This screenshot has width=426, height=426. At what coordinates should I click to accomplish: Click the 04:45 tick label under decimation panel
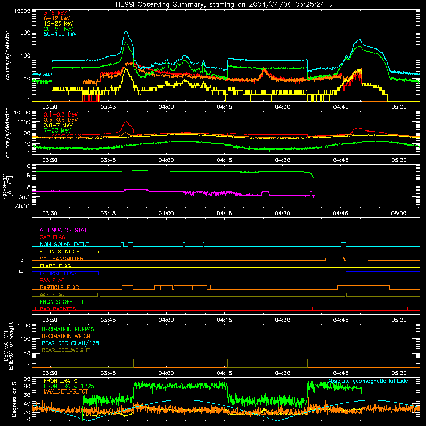[341, 373]
